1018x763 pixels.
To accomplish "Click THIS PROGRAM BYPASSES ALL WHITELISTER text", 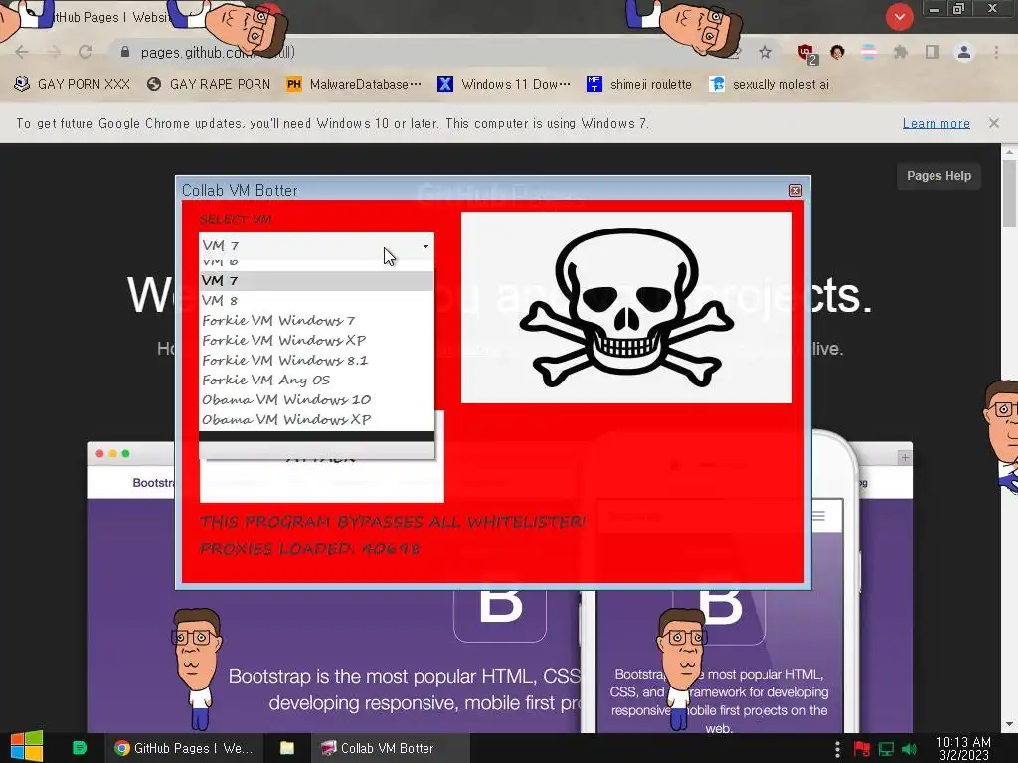I will tap(392, 521).
